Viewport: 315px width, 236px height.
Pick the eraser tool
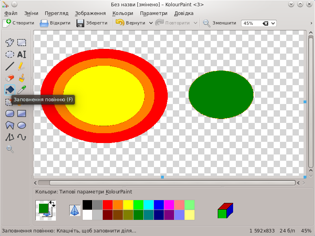pos(10,78)
